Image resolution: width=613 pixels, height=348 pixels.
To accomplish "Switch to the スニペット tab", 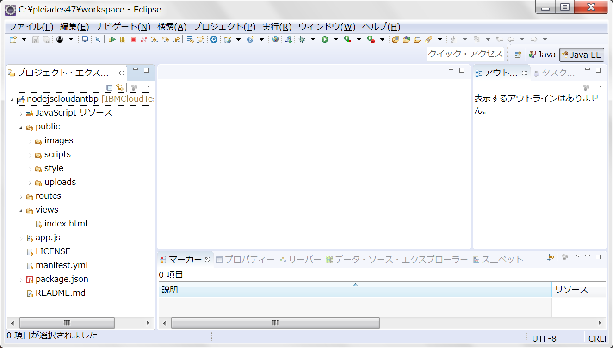I will click(498, 260).
